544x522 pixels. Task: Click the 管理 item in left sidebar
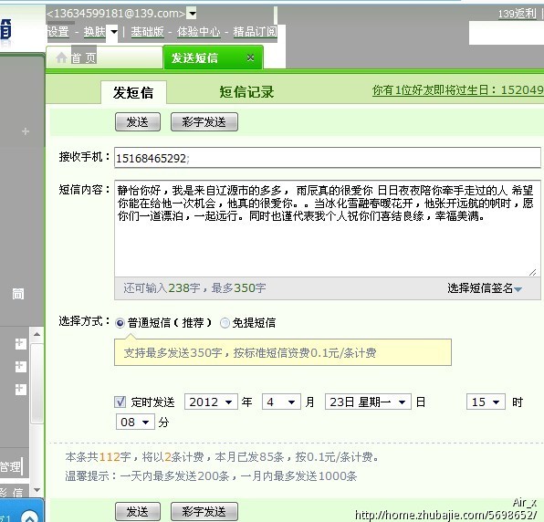coord(10,466)
